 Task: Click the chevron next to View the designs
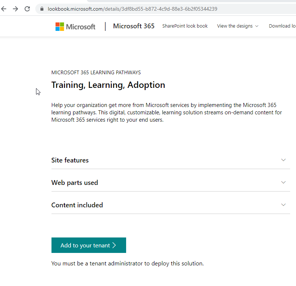(x=256, y=26)
